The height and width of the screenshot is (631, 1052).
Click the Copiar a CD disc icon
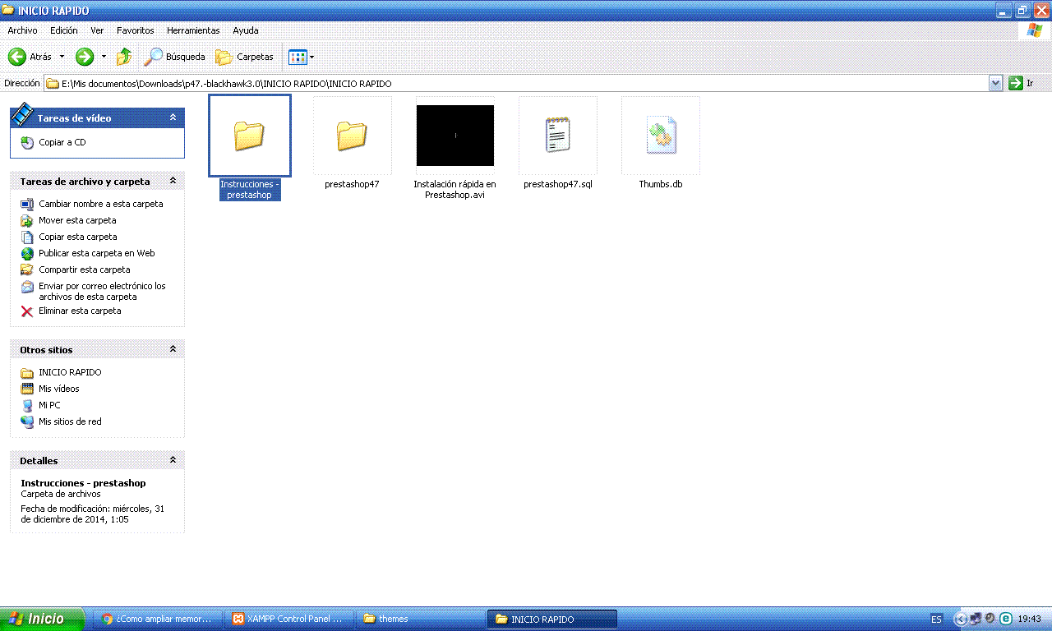tap(27, 142)
